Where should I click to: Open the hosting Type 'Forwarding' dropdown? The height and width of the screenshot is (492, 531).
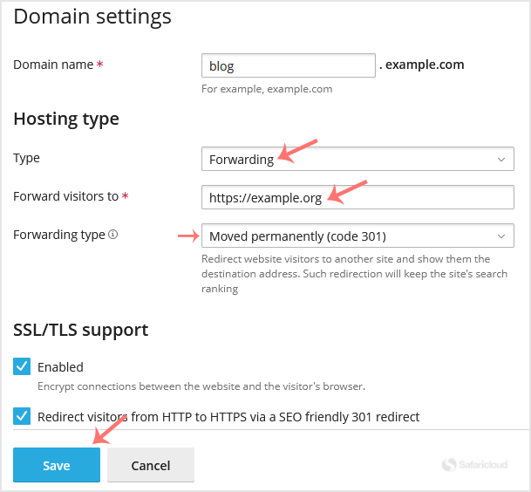pyautogui.click(x=357, y=159)
